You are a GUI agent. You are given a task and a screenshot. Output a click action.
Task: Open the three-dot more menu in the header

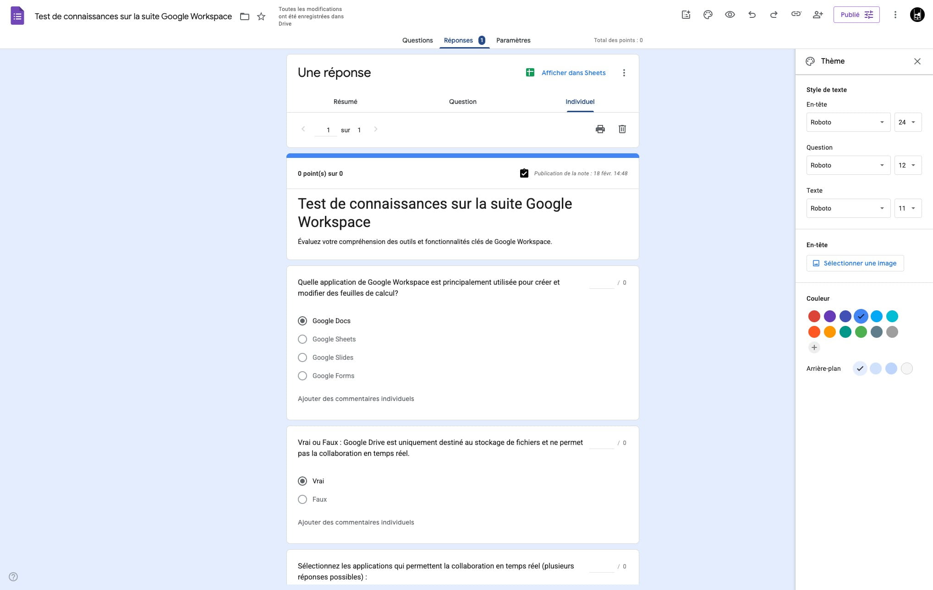tap(895, 15)
